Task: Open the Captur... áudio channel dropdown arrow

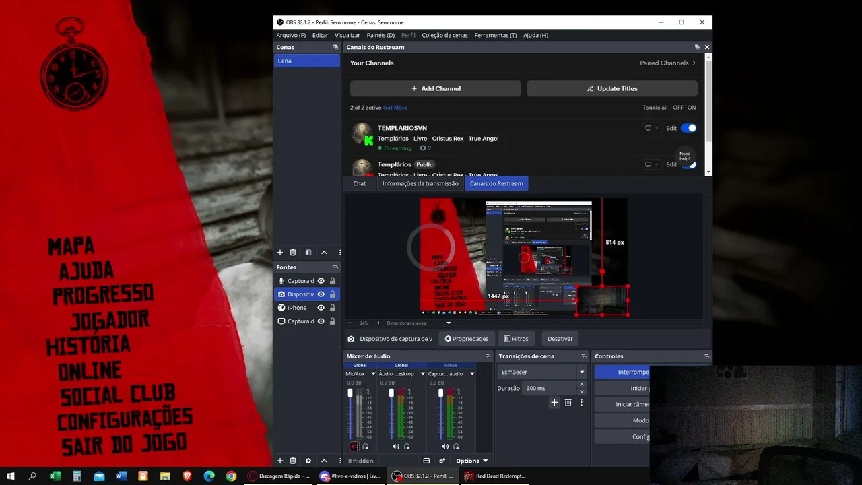Action: coord(472,374)
